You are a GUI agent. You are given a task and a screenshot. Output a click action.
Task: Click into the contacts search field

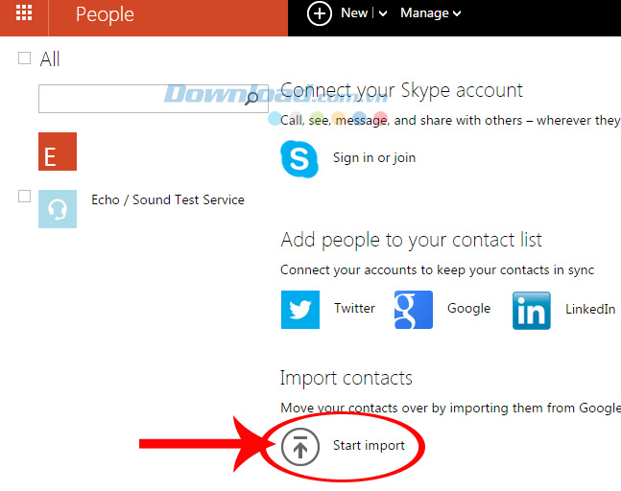[x=139, y=98]
